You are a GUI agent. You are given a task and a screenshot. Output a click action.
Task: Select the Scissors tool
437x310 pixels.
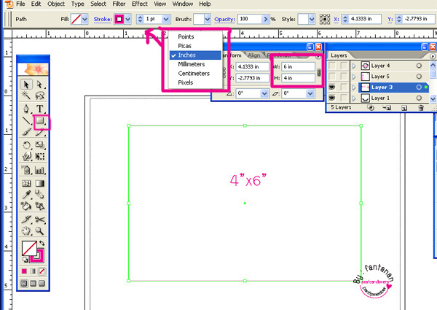point(40,220)
